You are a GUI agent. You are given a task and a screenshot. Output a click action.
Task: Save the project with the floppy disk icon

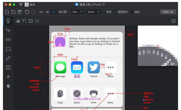tap(19, 12)
